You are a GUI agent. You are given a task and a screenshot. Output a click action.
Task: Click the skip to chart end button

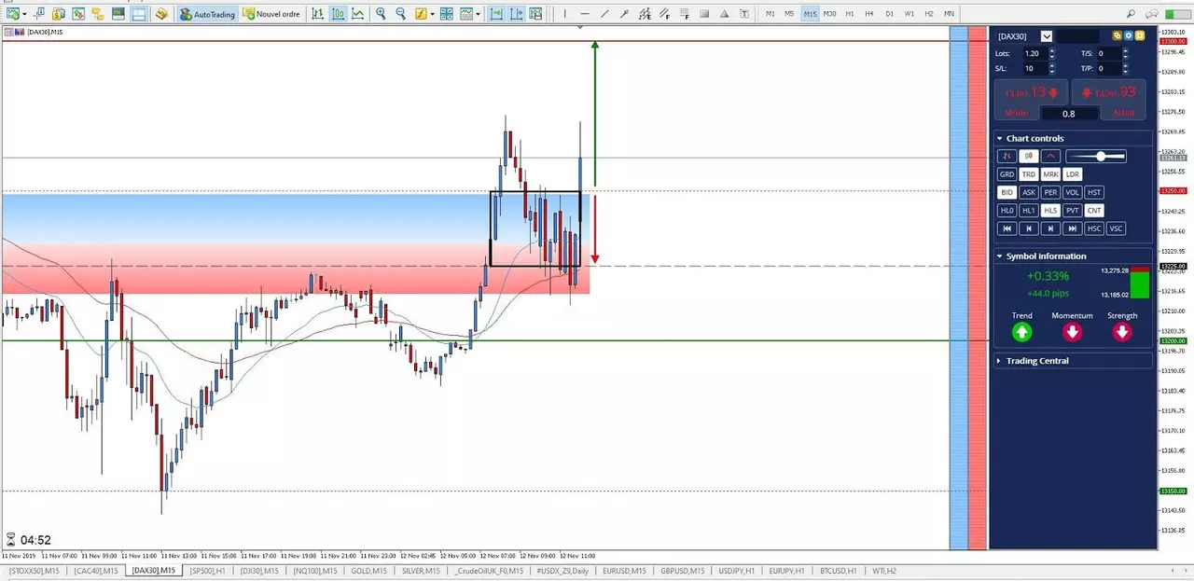(1073, 228)
